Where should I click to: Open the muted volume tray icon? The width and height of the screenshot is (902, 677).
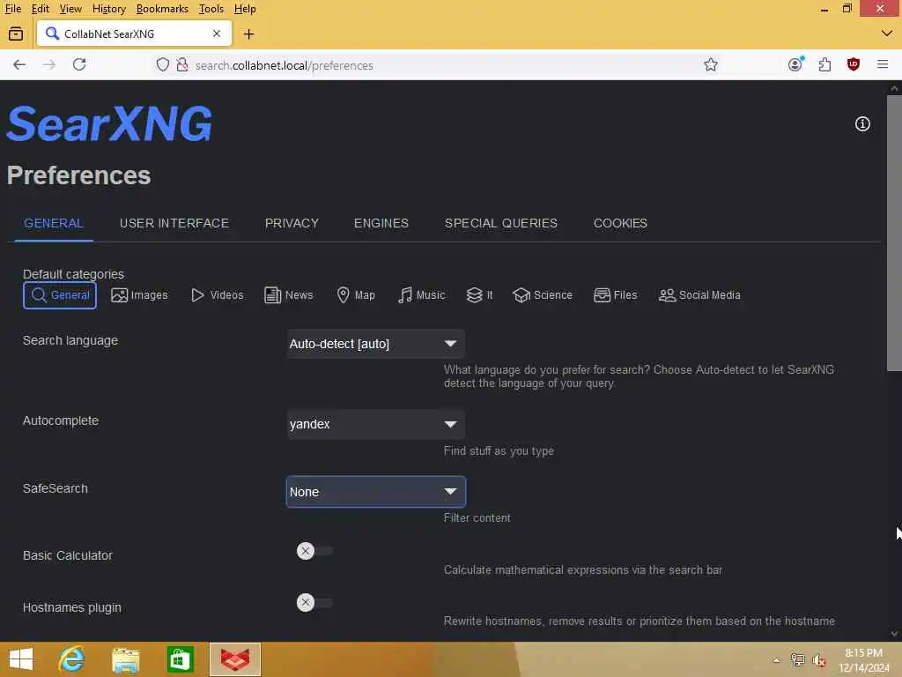click(x=819, y=660)
